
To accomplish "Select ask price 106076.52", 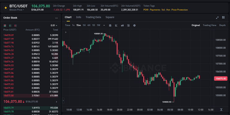I will [8, 50].
